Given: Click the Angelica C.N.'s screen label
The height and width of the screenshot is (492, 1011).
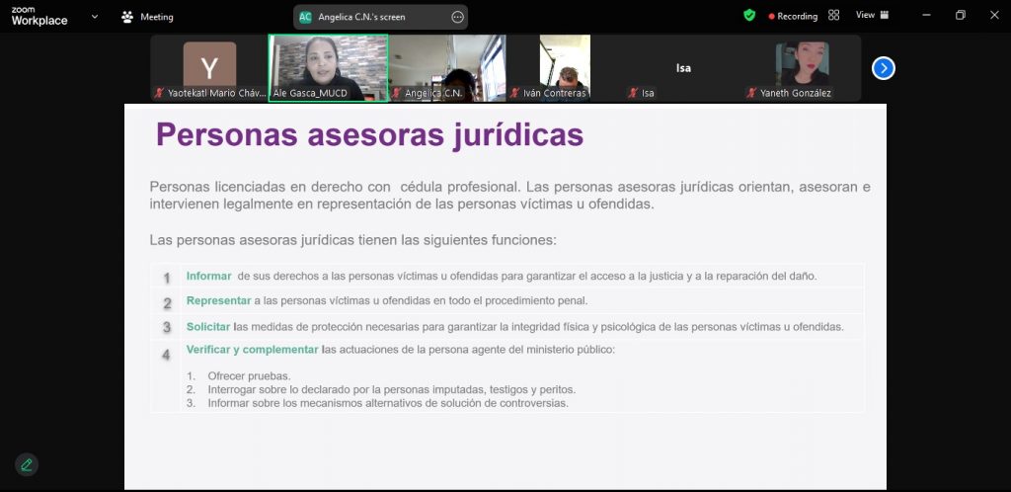Looking at the screenshot, I should click(361, 17).
